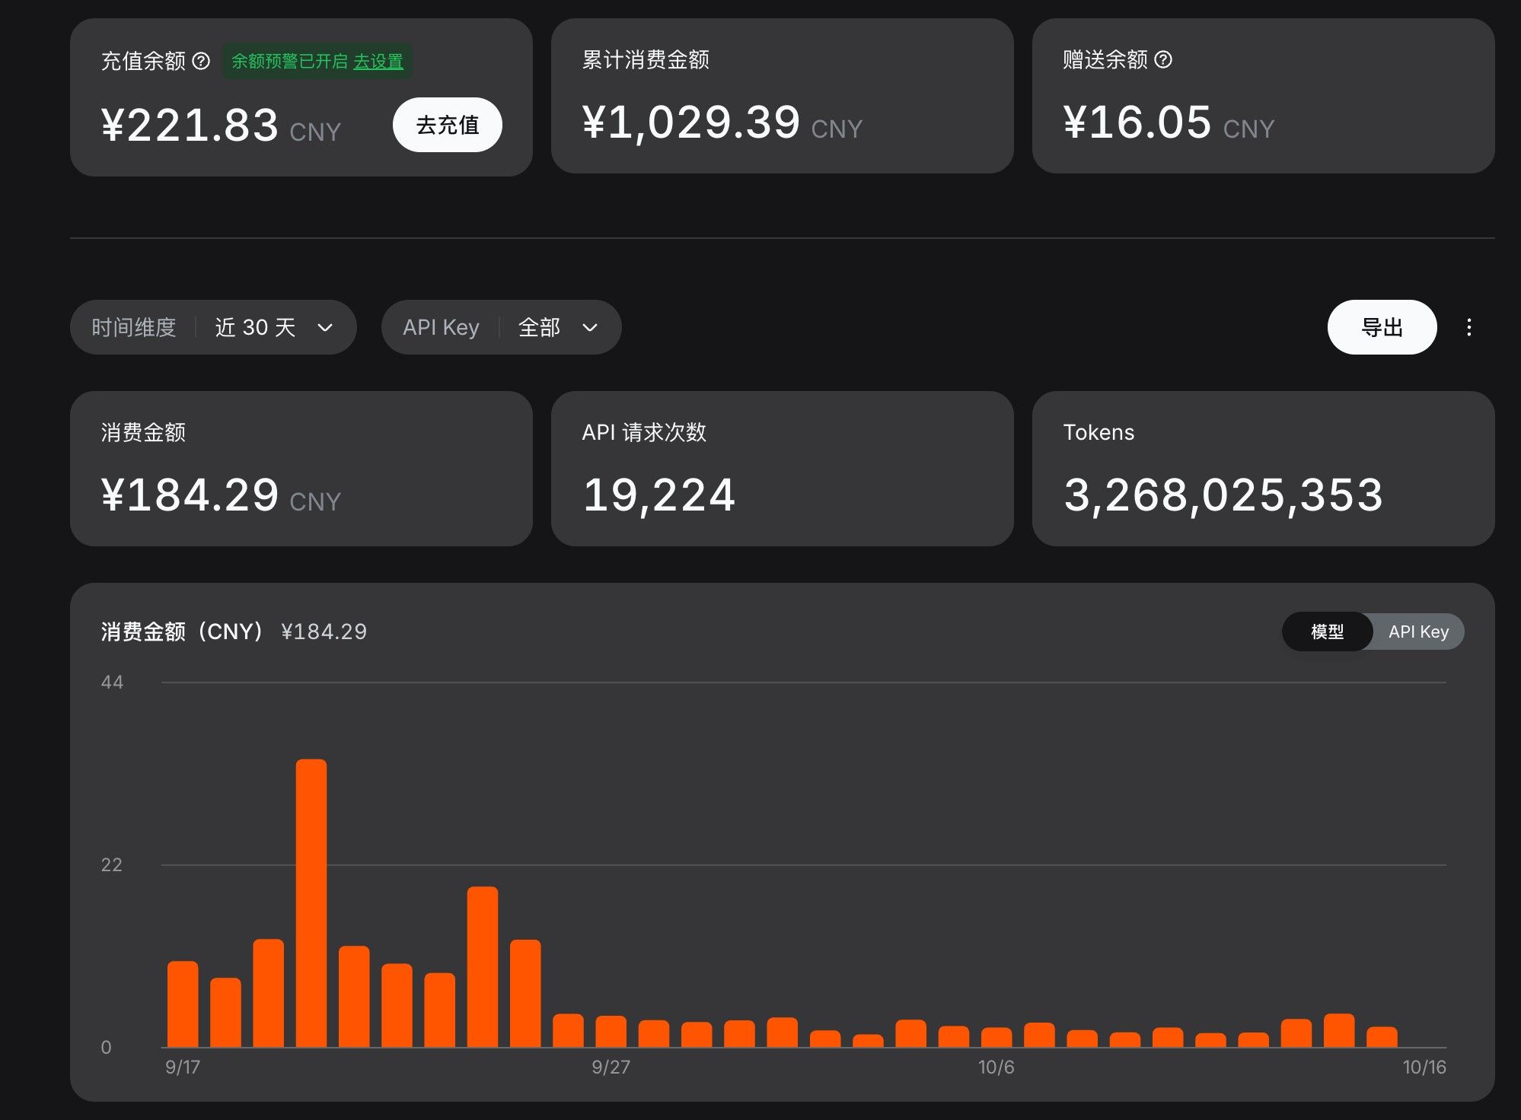Viewport: 1521px width, 1120px height.
Task: Click the tallest bar in the spending chart
Action: (x=311, y=903)
